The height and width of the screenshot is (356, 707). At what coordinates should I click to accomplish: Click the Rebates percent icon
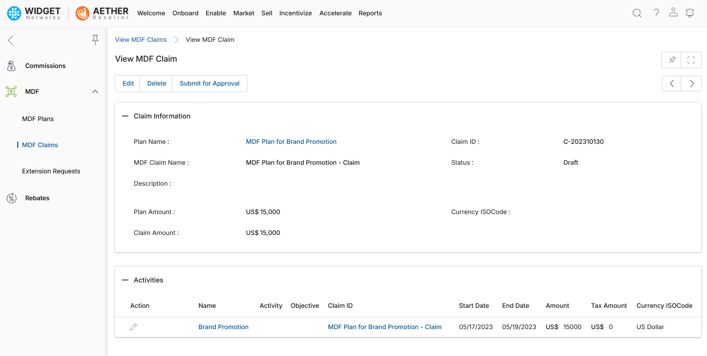point(12,198)
